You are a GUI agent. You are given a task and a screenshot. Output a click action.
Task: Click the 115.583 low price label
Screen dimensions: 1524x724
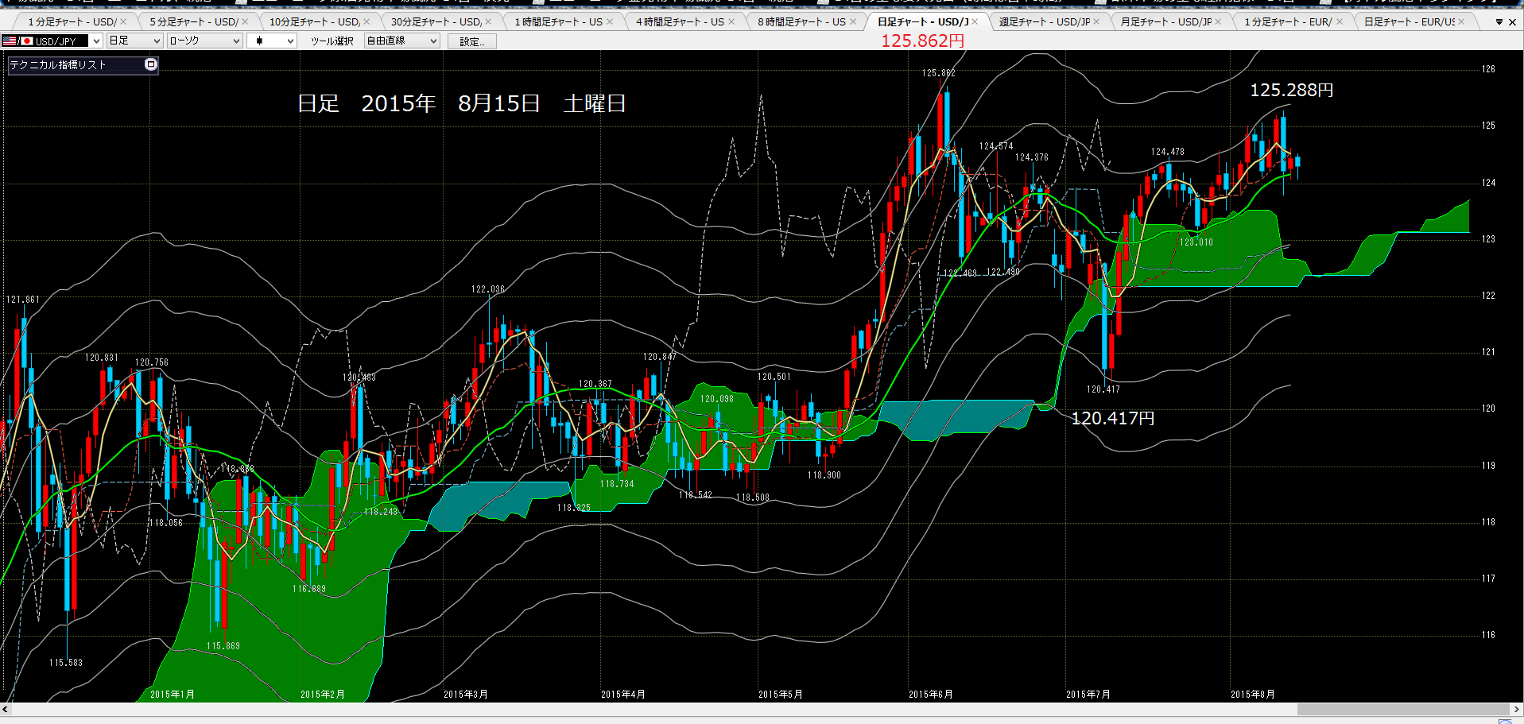pyautogui.click(x=66, y=663)
